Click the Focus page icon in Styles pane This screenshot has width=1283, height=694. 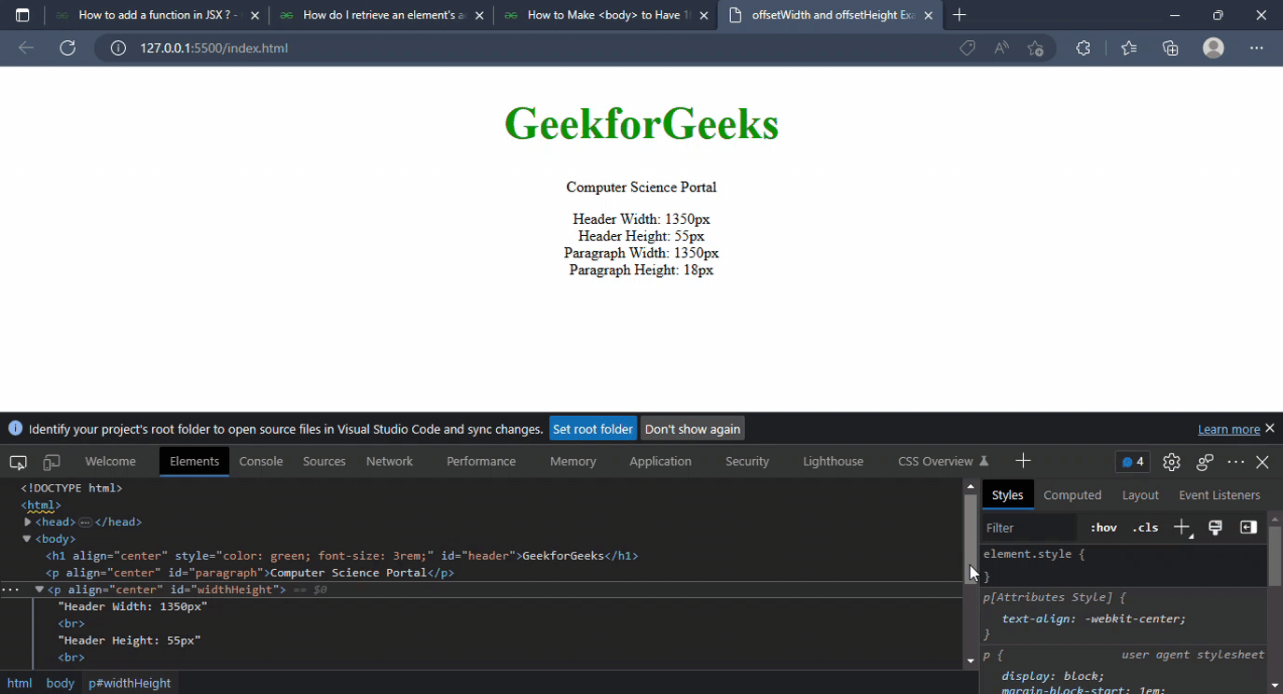coord(1248,527)
